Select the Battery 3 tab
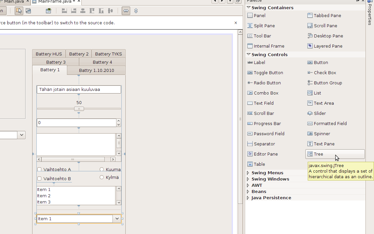 pyautogui.click(x=56, y=62)
